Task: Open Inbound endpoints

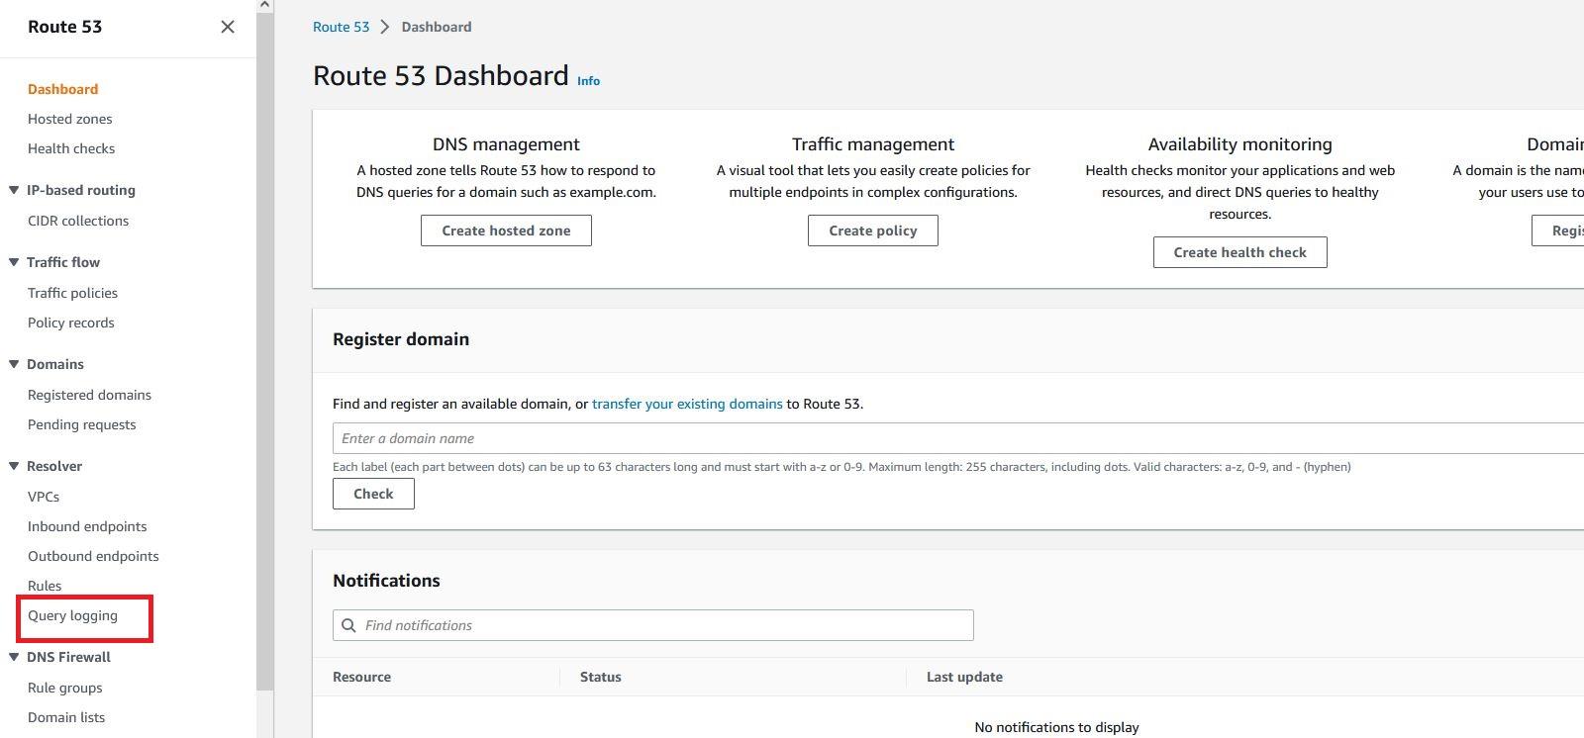Action: tap(87, 526)
